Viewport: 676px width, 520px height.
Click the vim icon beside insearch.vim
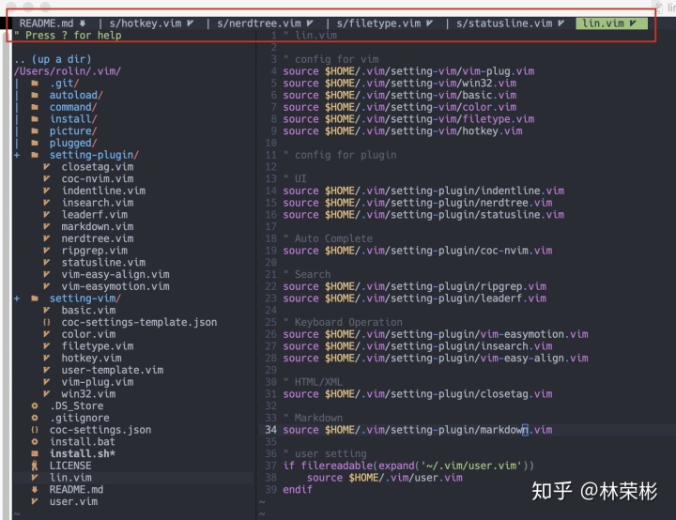(x=47, y=203)
